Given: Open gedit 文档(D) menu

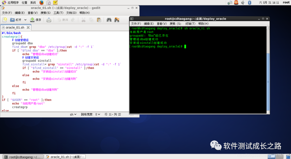Looking at the screenshot, I should [x=71, y=13].
